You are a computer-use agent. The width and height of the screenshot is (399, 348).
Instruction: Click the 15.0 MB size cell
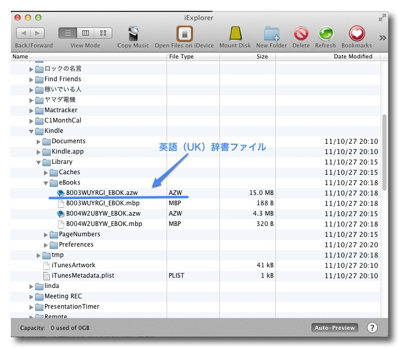[261, 193]
